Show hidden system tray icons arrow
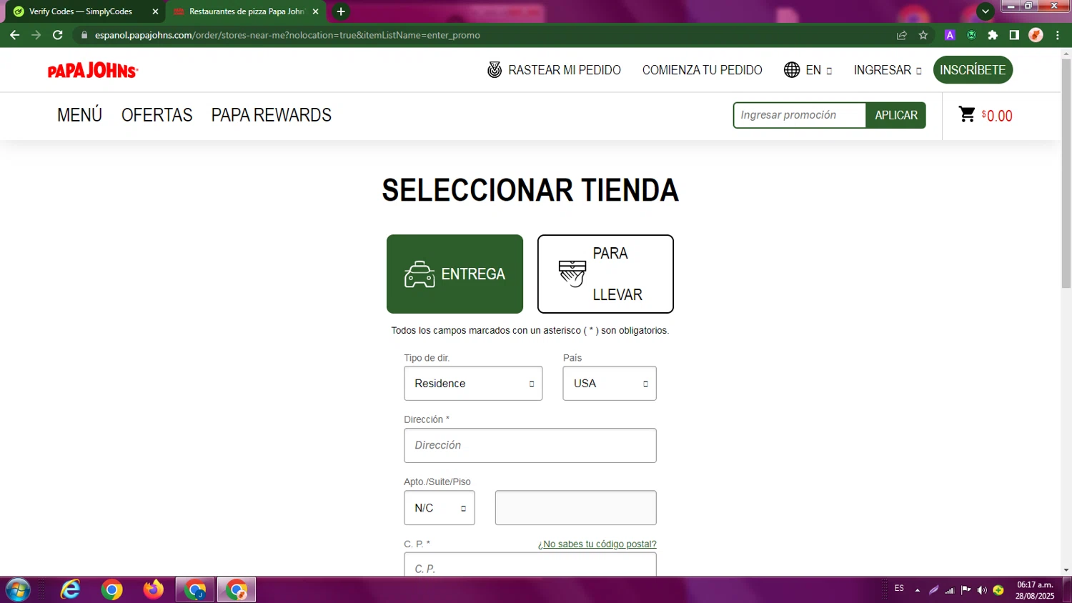1072x603 pixels. [x=918, y=590]
